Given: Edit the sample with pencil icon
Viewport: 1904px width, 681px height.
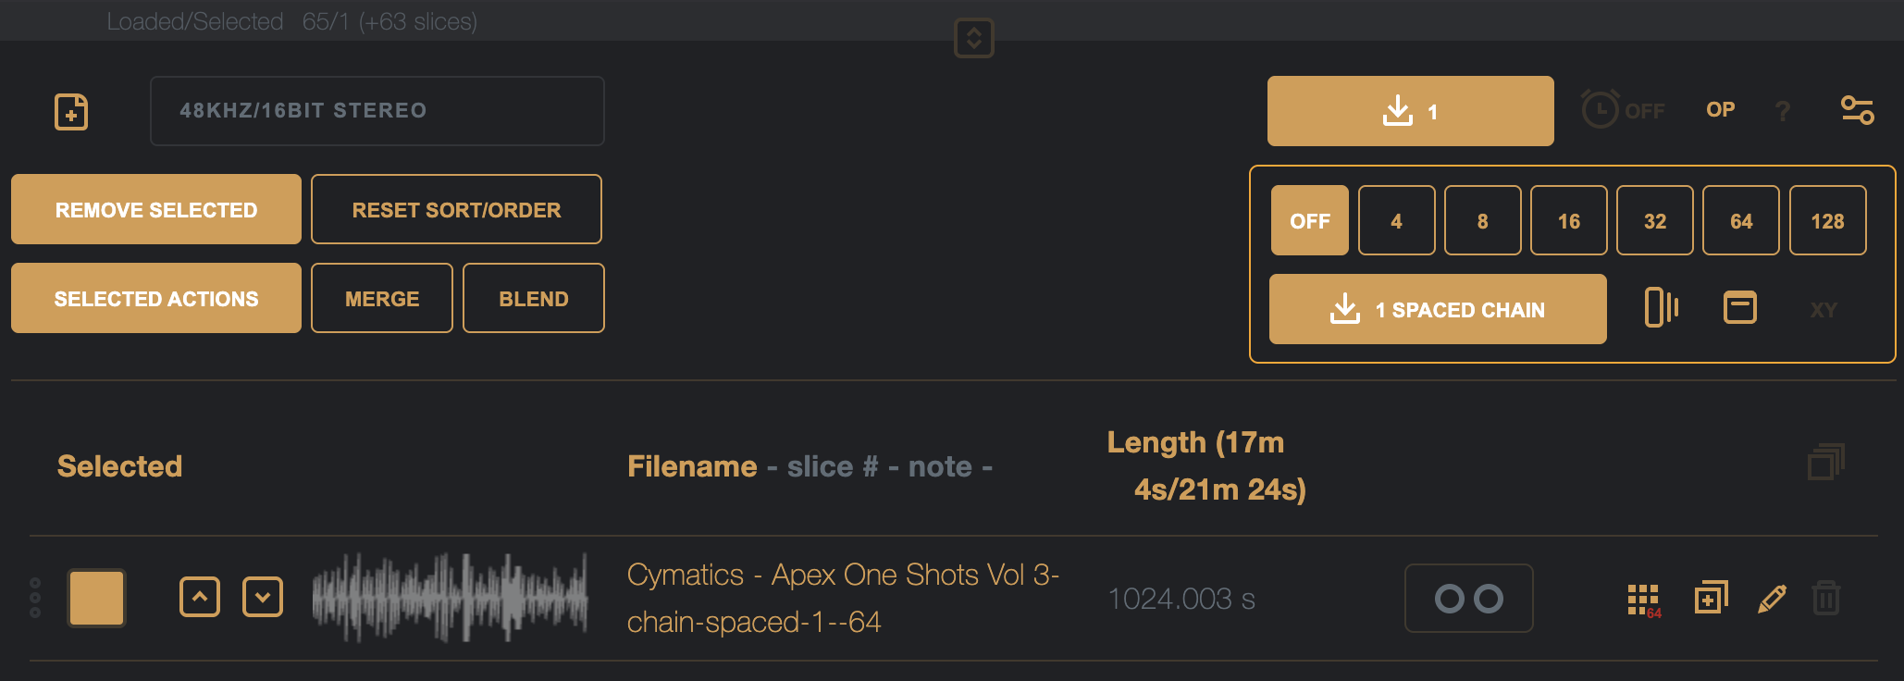Looking at the screenshot, I should pyautogui.click(x=1771, y=599).
